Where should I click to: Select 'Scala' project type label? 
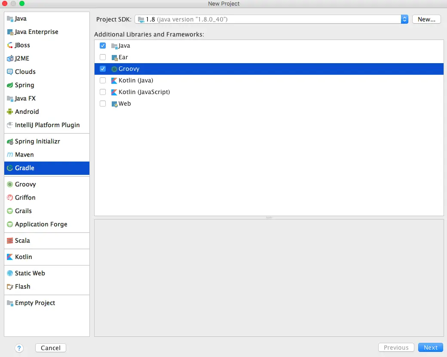[22, 241]
